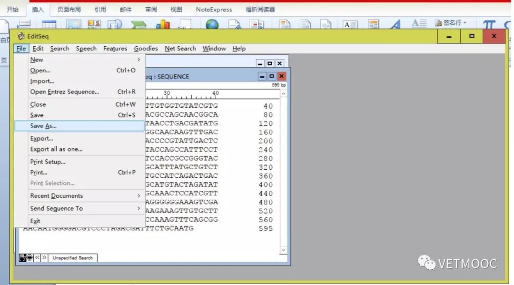The image size is (514, 285).
Task: Click the WordArt slanted A icon in Word
Action: coord(395,24)
